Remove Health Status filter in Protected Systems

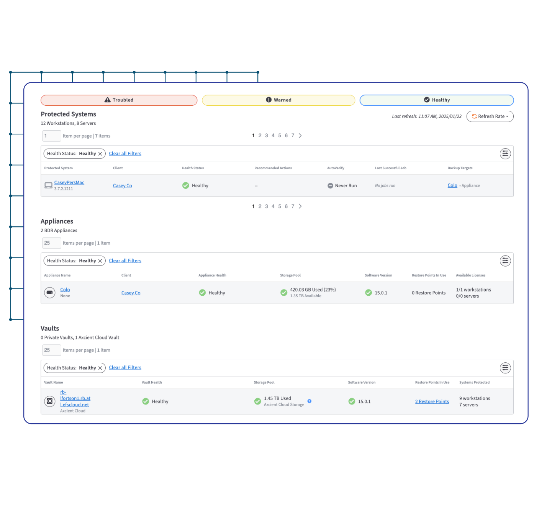100,154
